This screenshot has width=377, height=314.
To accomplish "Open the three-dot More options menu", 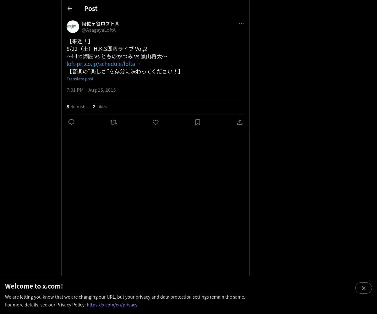I will pos(241,24).
